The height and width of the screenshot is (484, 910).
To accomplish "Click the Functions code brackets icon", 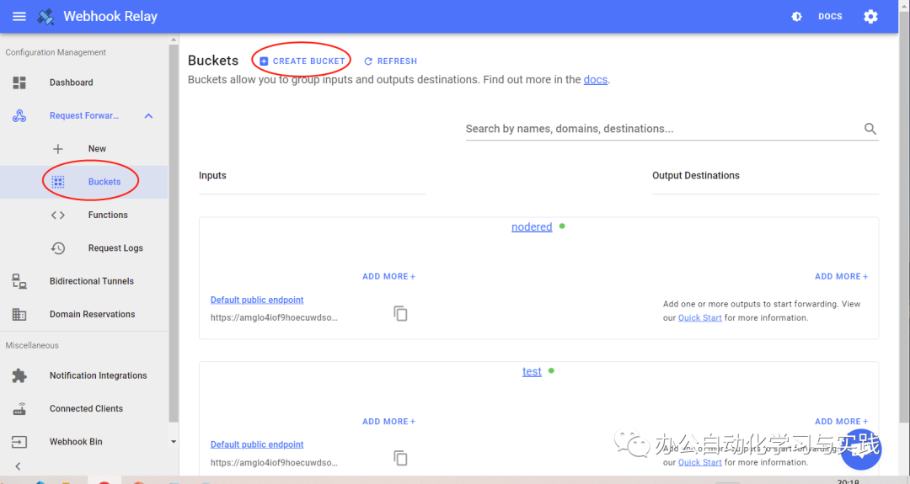I will 58,215.
